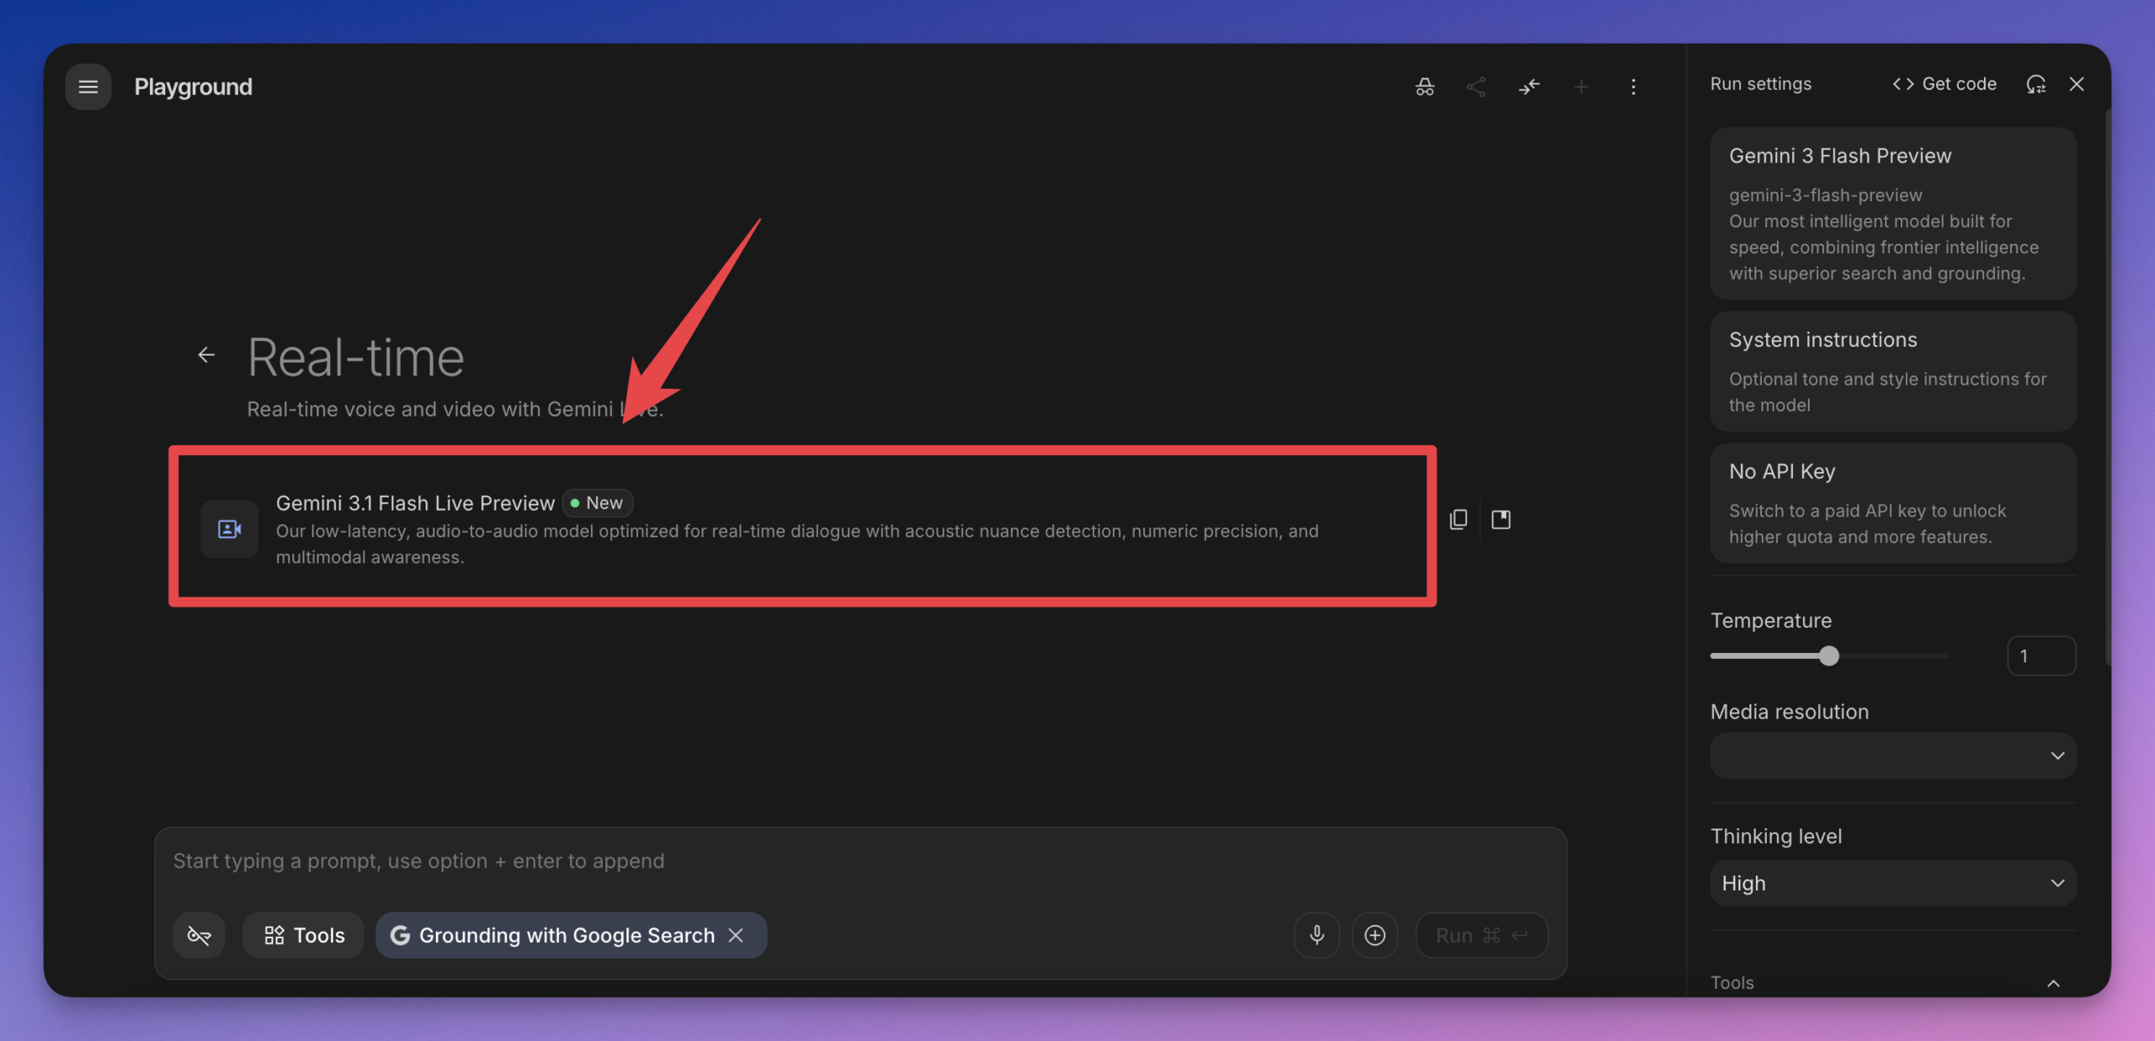This screenshot has height=1041, width=2155.
Task: Open the hamburger navigation menu
Action: pyautogui.click(x=88, y=87)
